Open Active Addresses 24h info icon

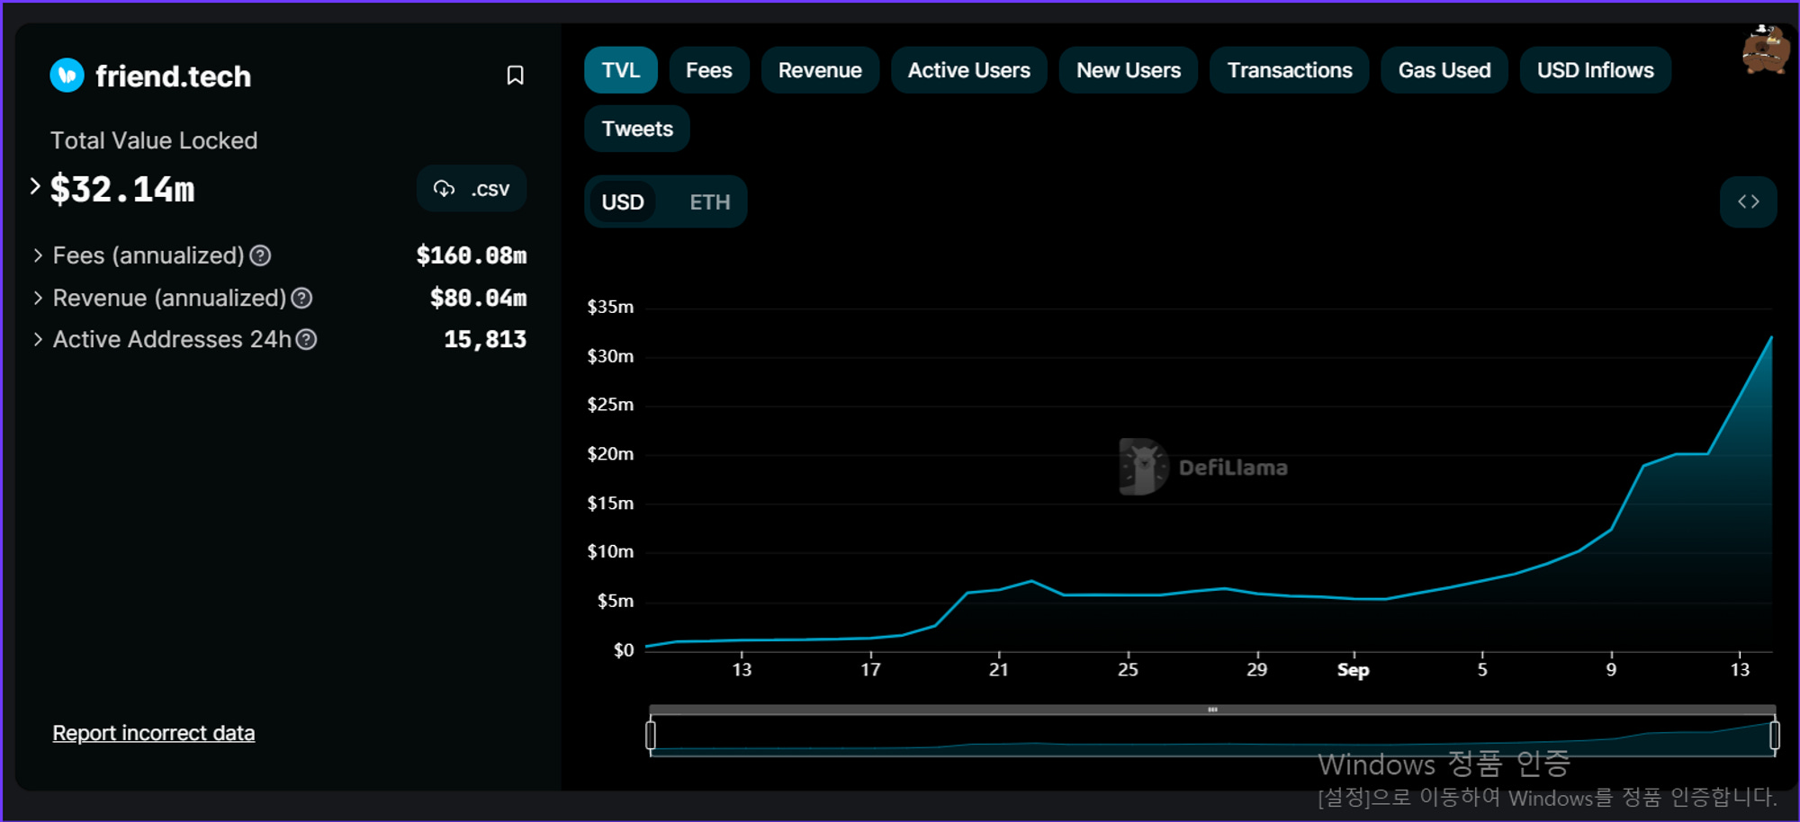click(x=307, y=340)
